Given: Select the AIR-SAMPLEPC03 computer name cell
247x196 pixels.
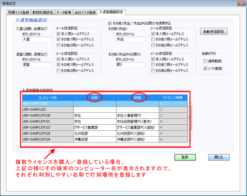Looking at the screenshot, I should 48,134.
